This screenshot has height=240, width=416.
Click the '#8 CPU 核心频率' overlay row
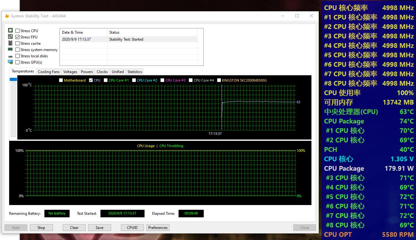tap(369, 83)
